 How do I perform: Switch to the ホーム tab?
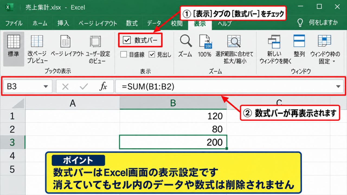coord(40,23)
